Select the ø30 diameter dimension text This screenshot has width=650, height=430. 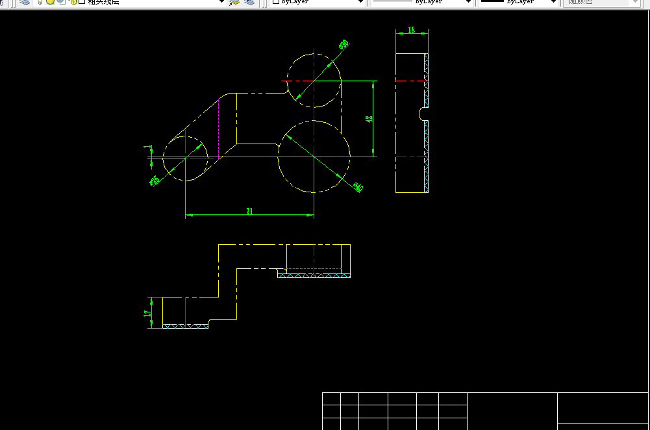point(344,44)
